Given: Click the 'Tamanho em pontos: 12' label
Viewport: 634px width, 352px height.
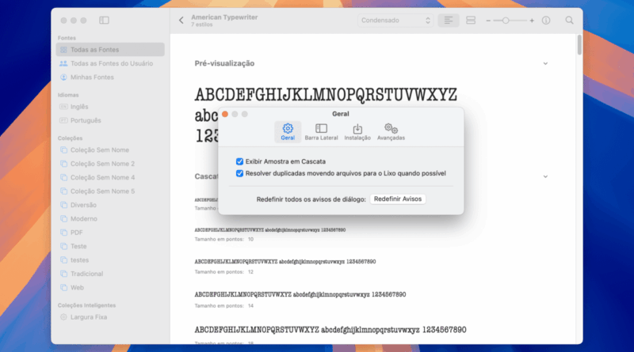Looking at the screenshot, I should coord(224,272).
